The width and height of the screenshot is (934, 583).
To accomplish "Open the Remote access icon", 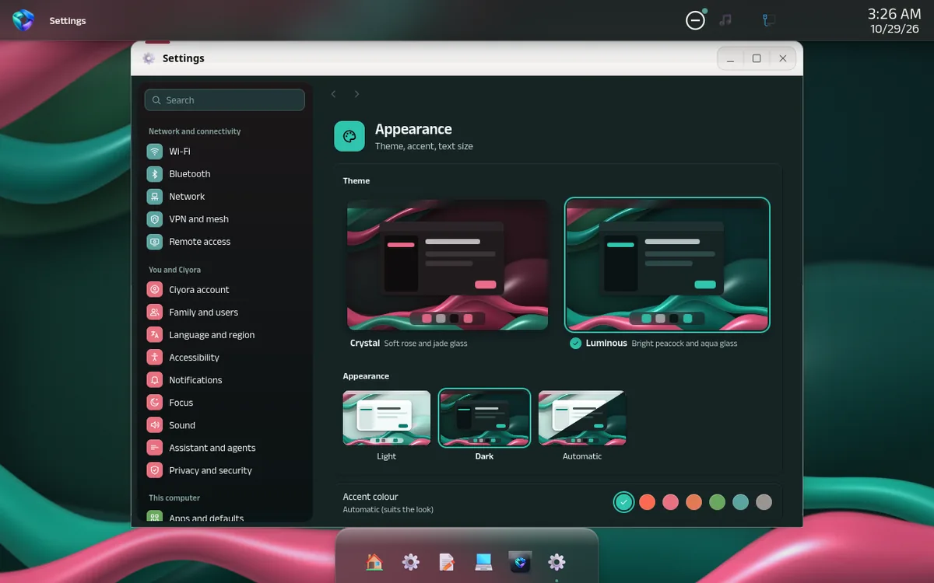I will [155, 242].
